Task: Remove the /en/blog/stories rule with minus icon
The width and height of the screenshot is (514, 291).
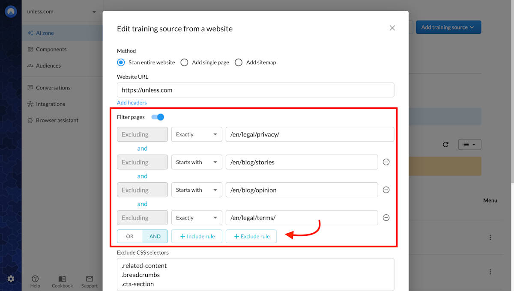Action: click(386, 162)
